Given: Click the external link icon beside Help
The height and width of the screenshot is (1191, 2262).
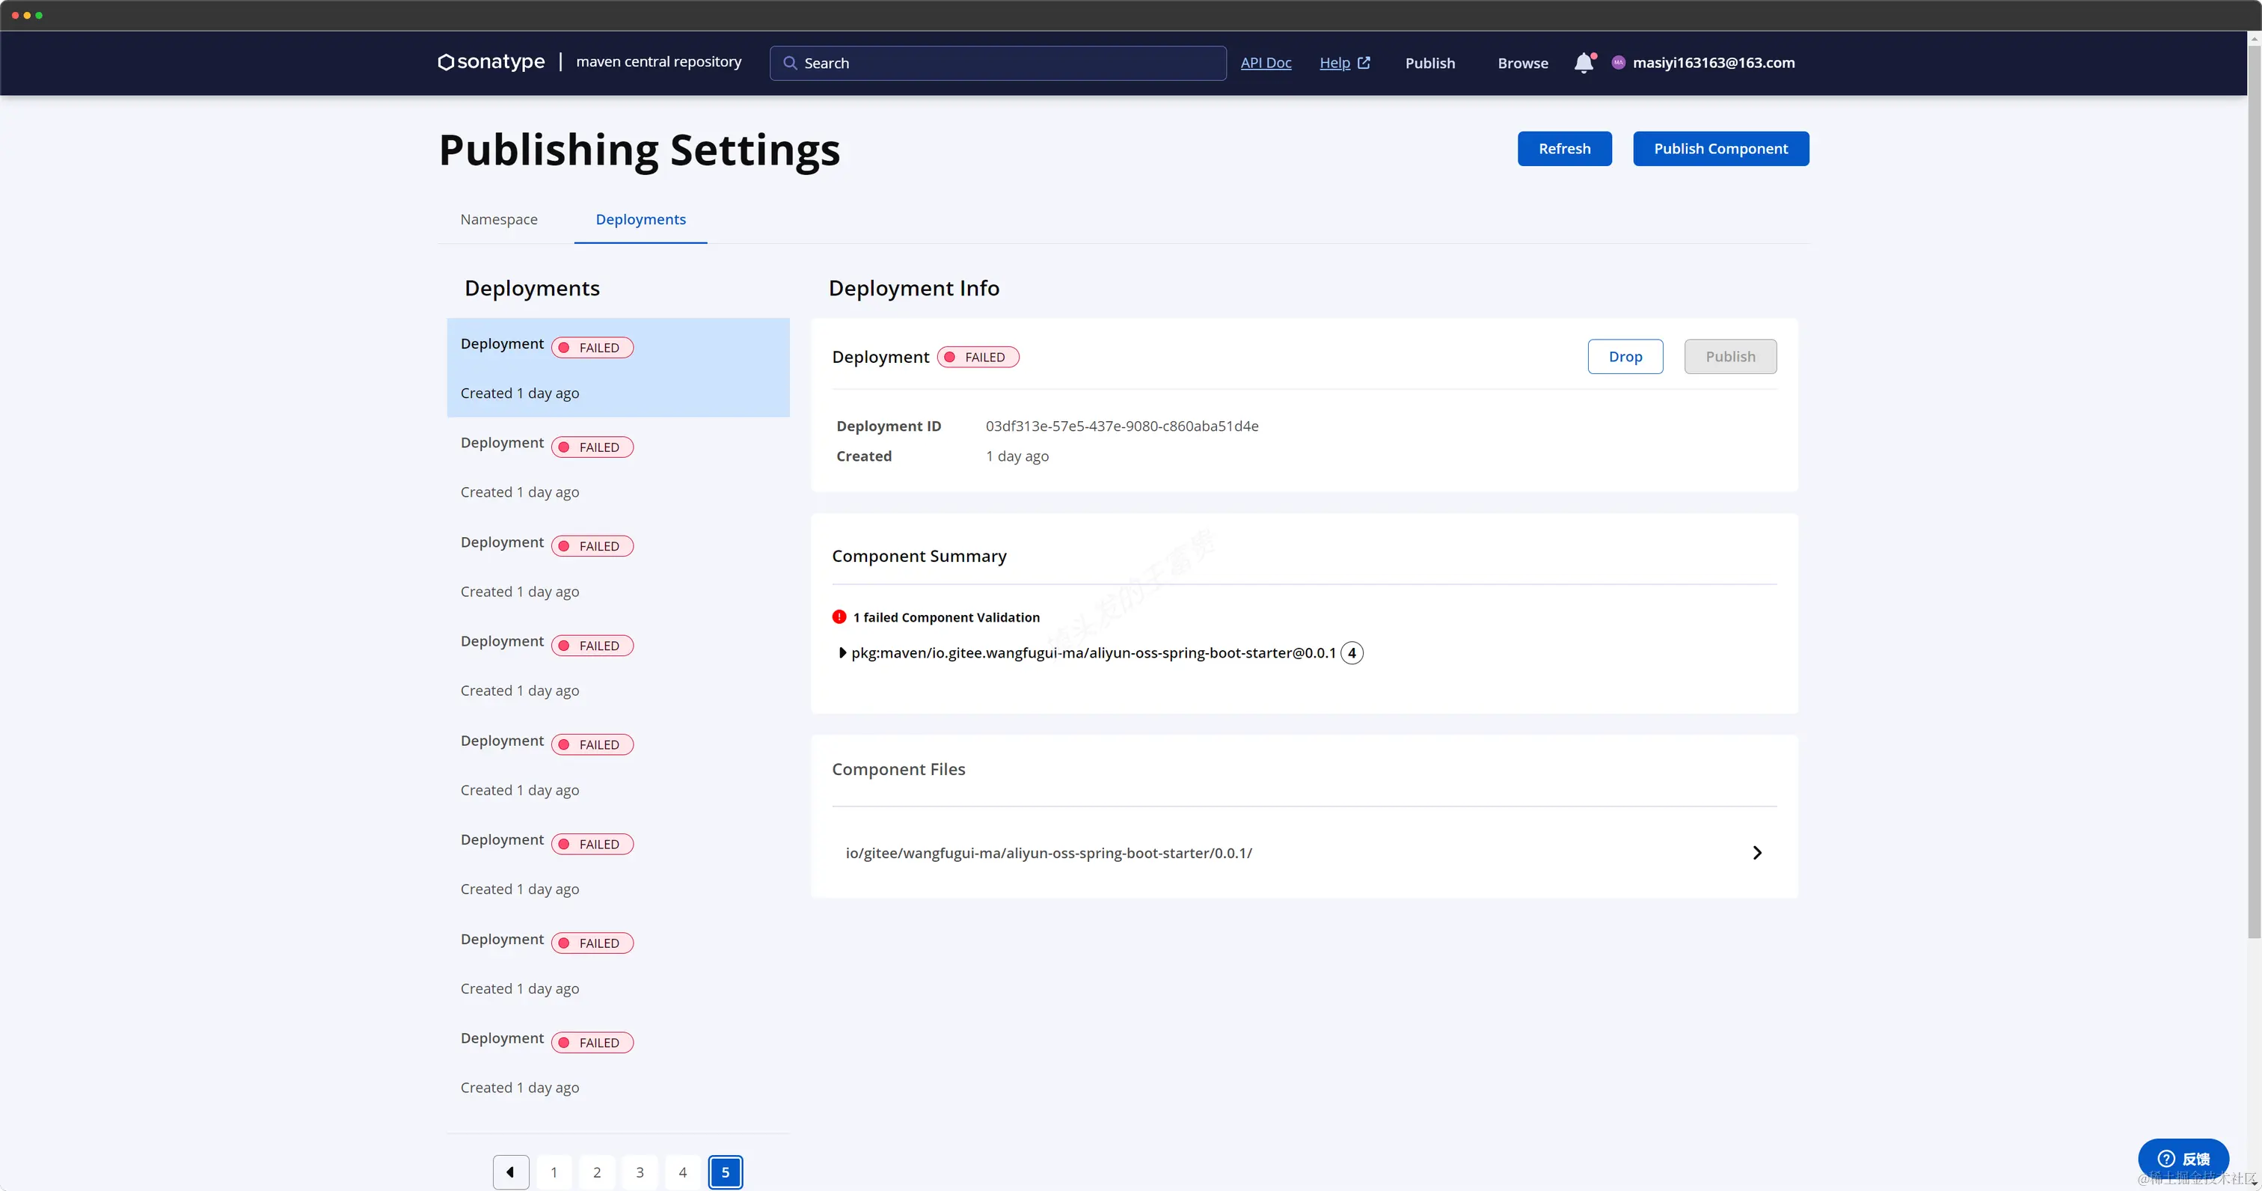Looking at the screenshot, I should coord(1364,62).
